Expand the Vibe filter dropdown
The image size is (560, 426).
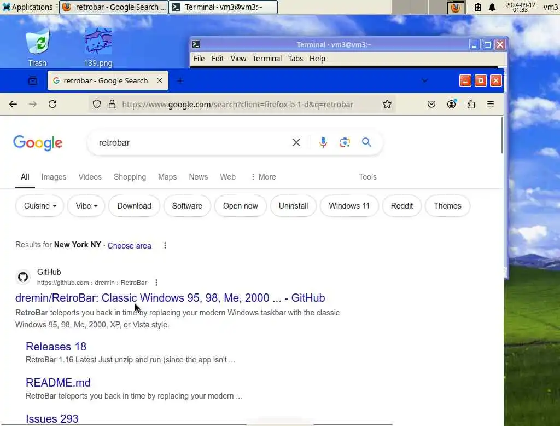[x=86, y=206]
